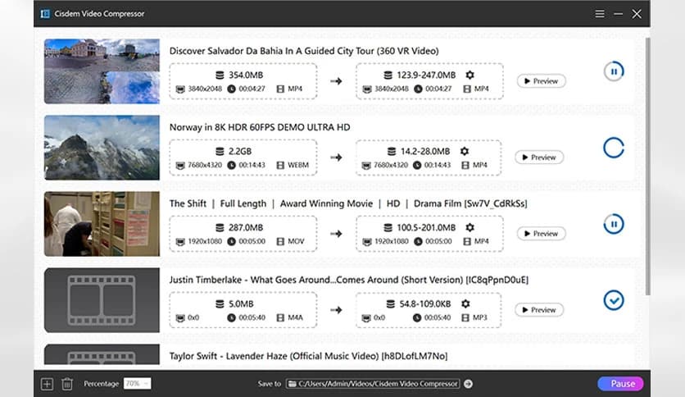Click title Discover Salvador Da Bahia
Image resolution: width=685 pixels, height=397 pixels.
pos(304,51)
